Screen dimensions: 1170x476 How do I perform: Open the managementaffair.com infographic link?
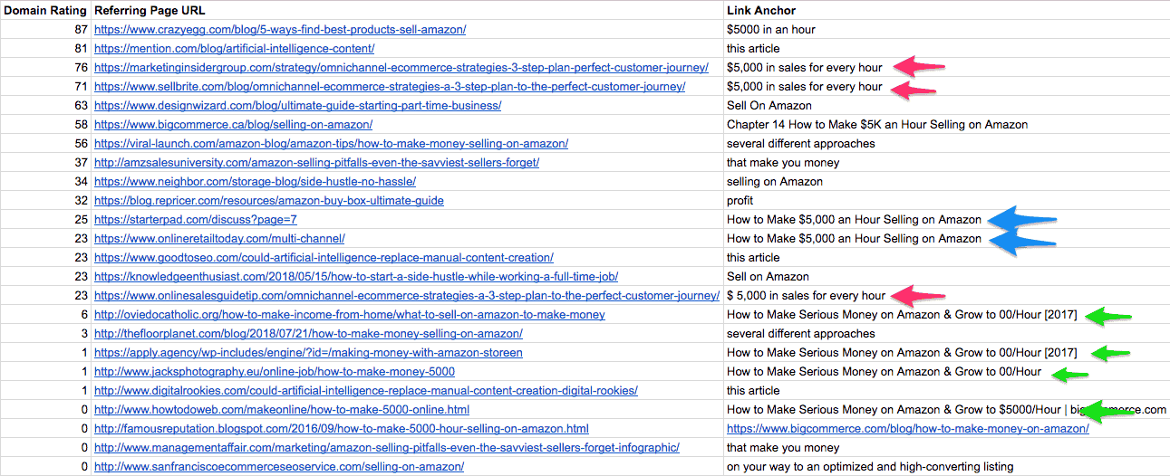(x=387, y=447)
